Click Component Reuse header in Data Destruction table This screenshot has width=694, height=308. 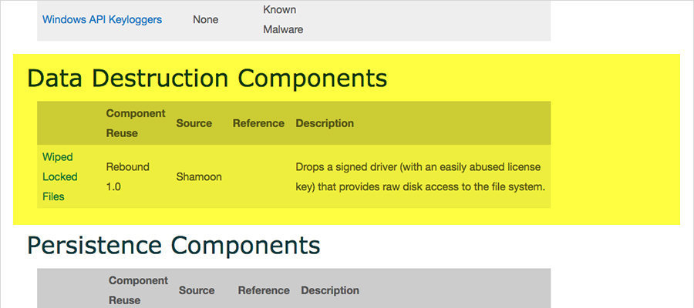[136, 123]
